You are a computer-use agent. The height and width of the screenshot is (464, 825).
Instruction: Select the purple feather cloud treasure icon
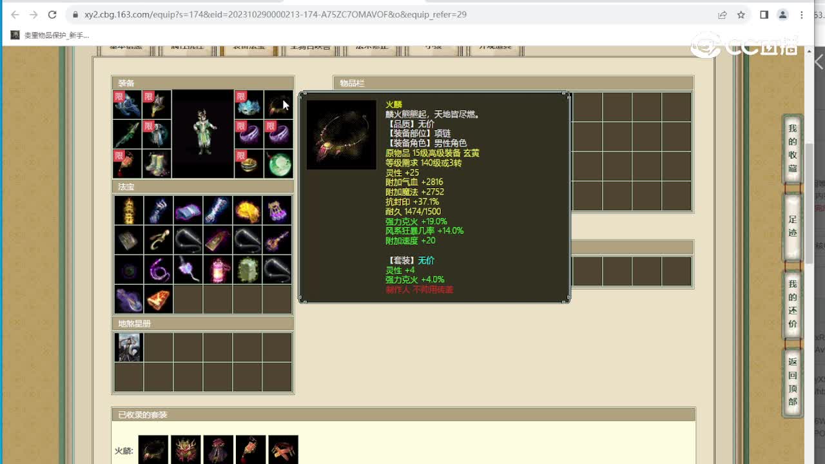pyautogui.click(x=129, y=299)
